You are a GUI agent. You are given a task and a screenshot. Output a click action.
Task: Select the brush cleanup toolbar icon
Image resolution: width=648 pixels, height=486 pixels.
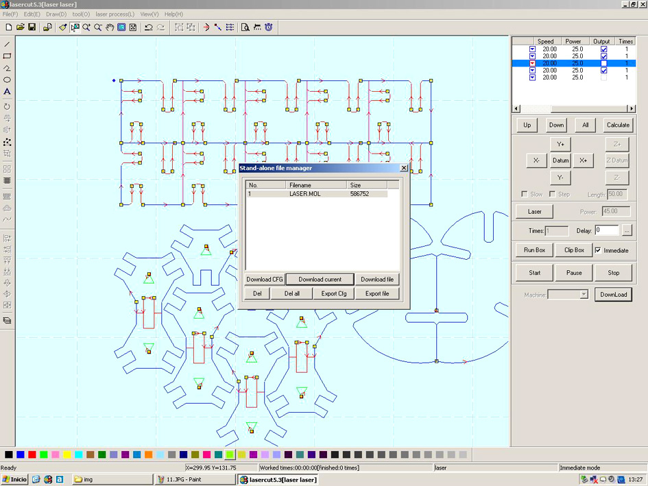pos(62,27)
